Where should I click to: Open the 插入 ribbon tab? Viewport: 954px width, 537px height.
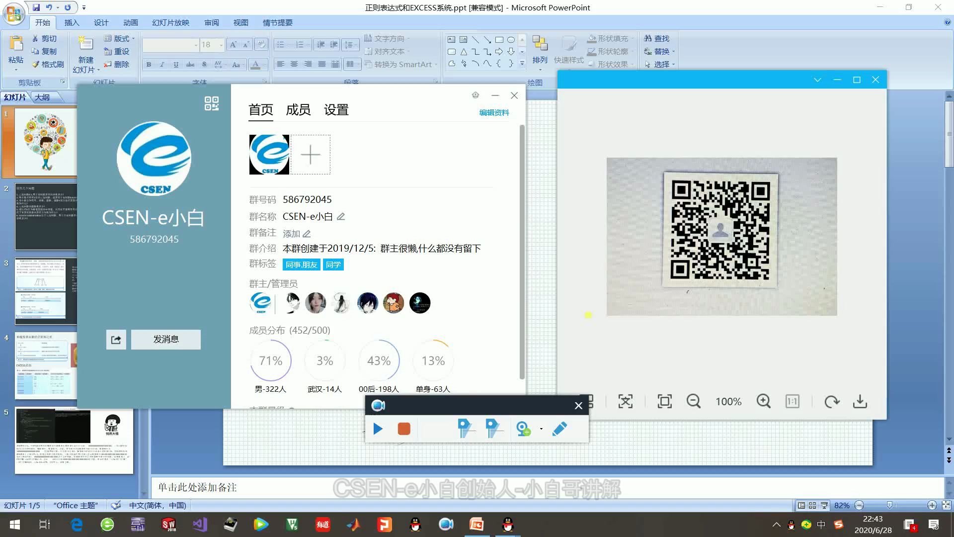[72, 22]
